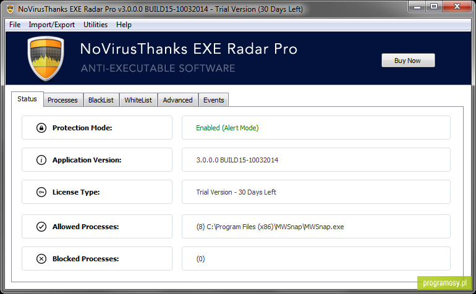Click the padlock icon beside Protection Mode

41,128
